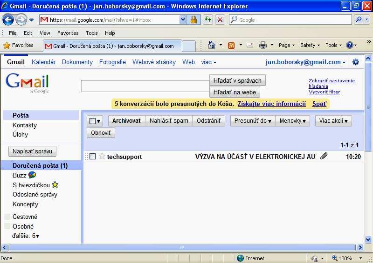Viewport: 373px width, 263px height.
Task: Toggle the select-all checkbox dropdown
Action: 95,121
